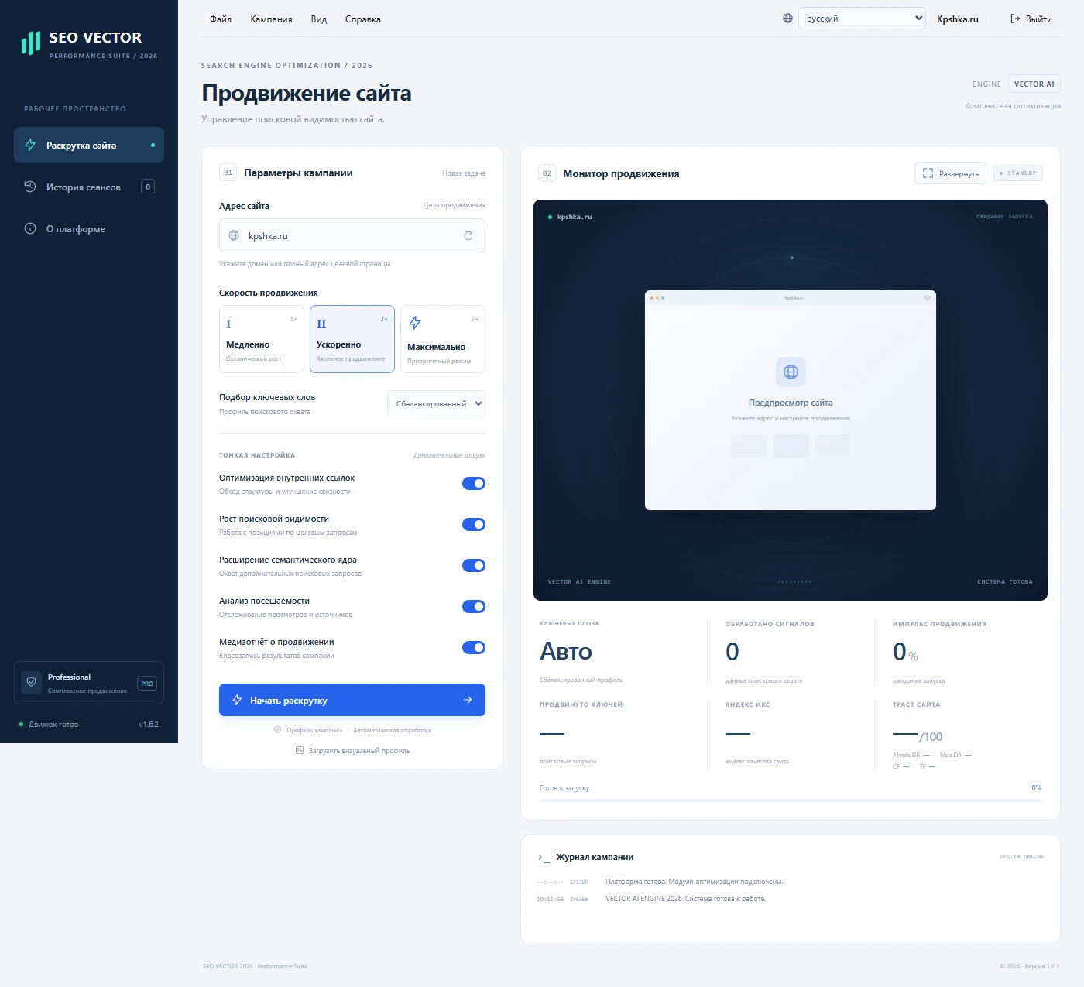Click the refresh icon in site address field

click(468, 236)
